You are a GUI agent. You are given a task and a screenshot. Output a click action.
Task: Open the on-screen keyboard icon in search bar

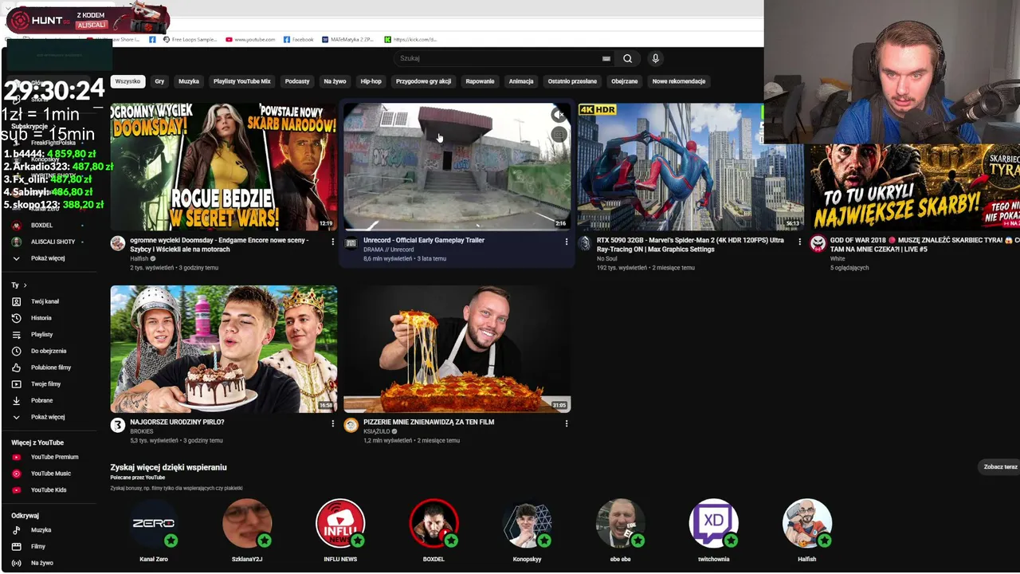606,58
